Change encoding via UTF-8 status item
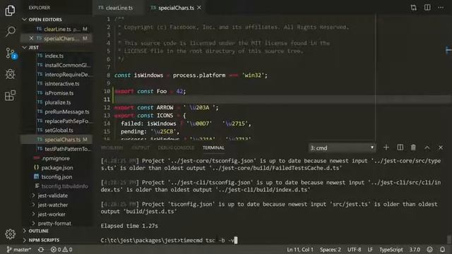The width and height of the screenshot is (452, 254). click(x=355, y=249)
